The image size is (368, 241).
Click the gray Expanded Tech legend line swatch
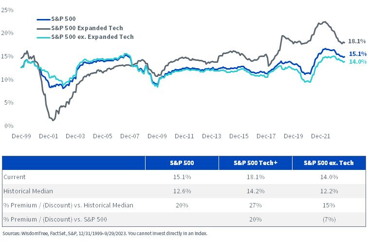pyautogui.click(x=44, y=28)
